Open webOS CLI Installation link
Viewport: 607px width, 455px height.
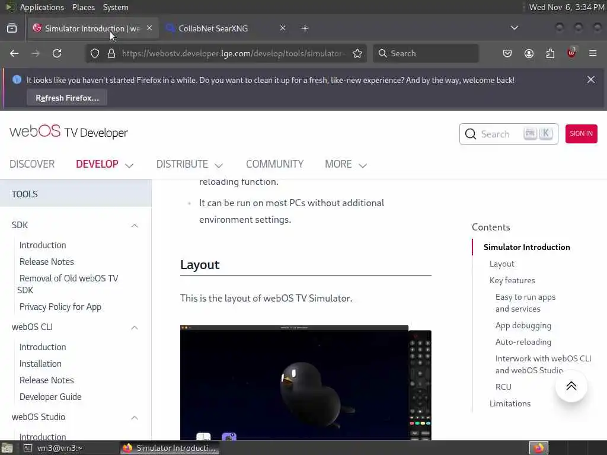coord(40,363)
